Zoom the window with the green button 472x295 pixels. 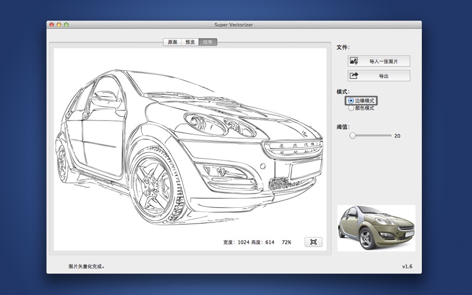click(67, 25)
